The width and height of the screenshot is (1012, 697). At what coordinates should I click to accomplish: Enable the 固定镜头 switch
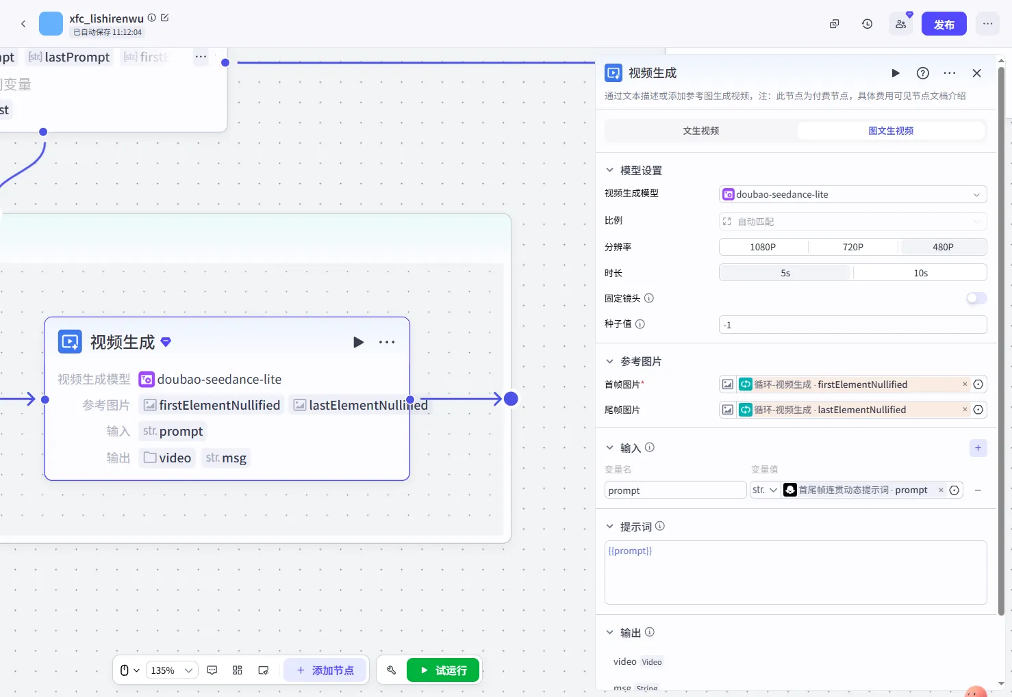point(976,298)
